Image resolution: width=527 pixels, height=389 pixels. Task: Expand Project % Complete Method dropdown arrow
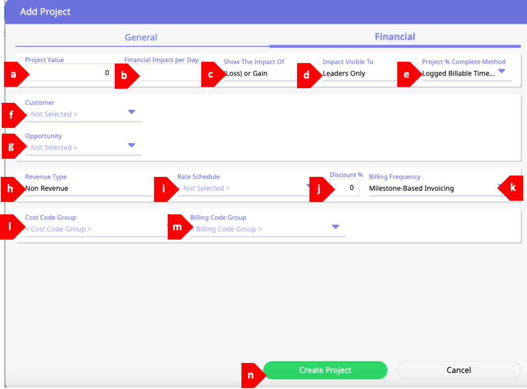tap(501, 71)
